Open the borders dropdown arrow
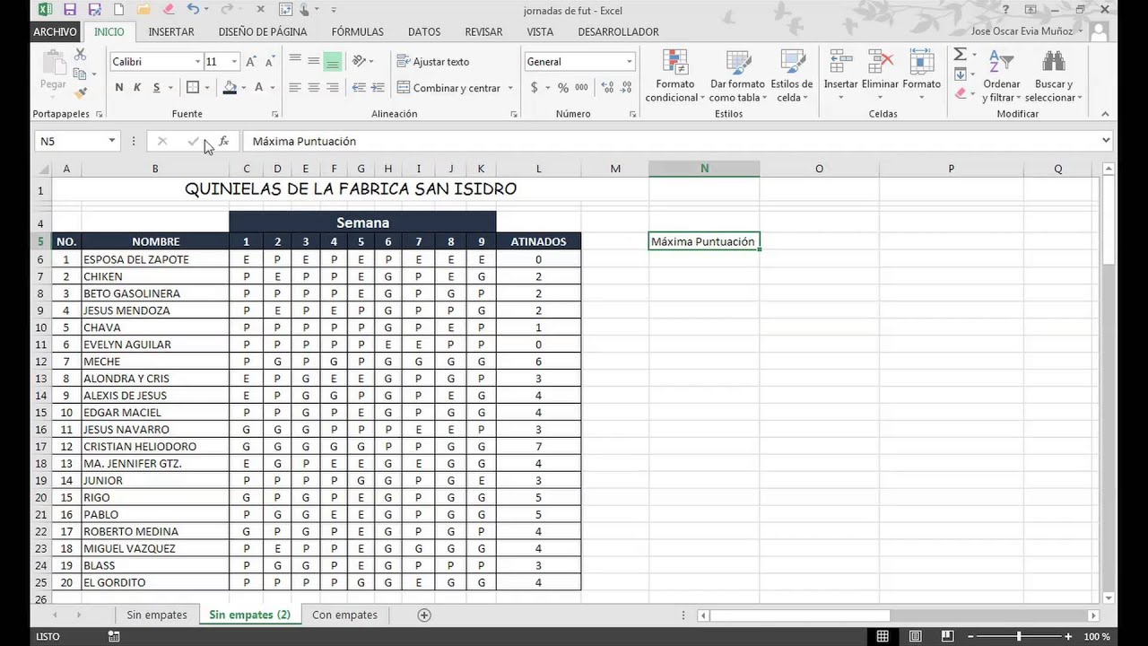1148x646 pixels. (x=207, y=88)
